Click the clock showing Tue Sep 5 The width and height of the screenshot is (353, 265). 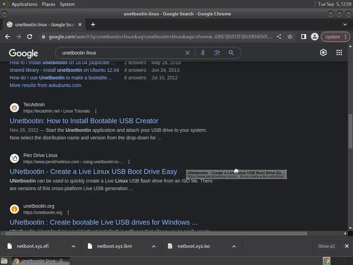[334, 4]
